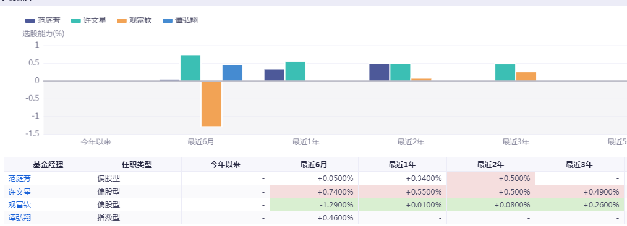Viewport: 627px width, 226px height.
Task: Click the 最近2年 table column header
Action: click(490, 164)
